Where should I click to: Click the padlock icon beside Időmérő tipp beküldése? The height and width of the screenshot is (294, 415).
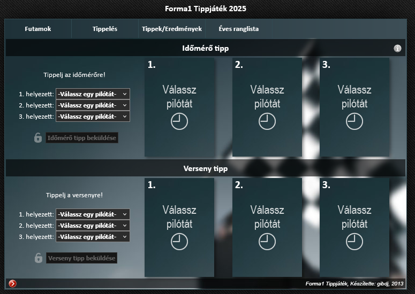[38, 138]
